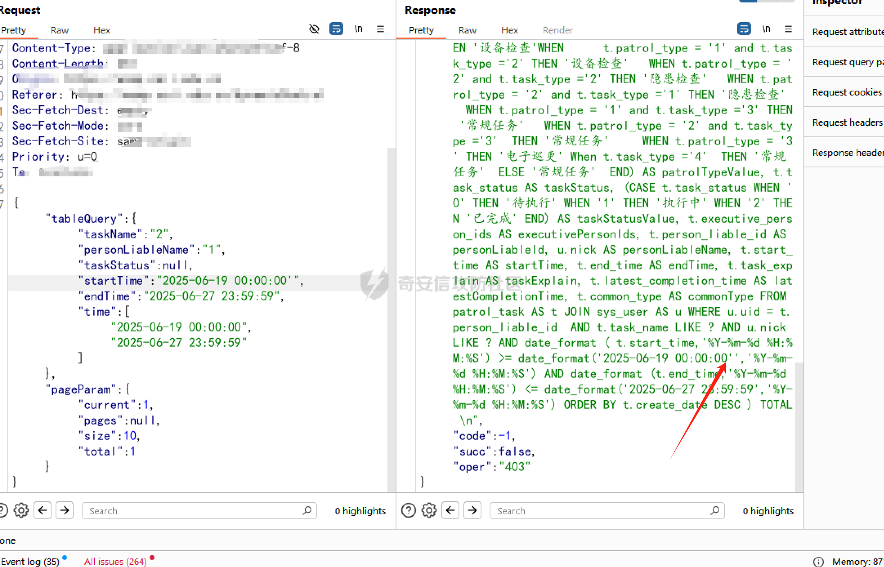This screenshot has height=567, width=884.
Task: Click magnifier icon in Request search box
Action: [x=307, y=510]
